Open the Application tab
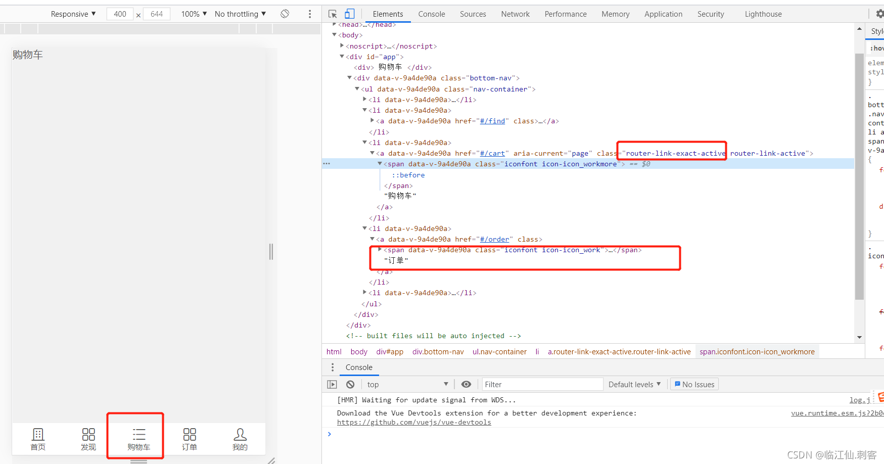The height and width of the screenshot is (464, 884). [663, 14]
